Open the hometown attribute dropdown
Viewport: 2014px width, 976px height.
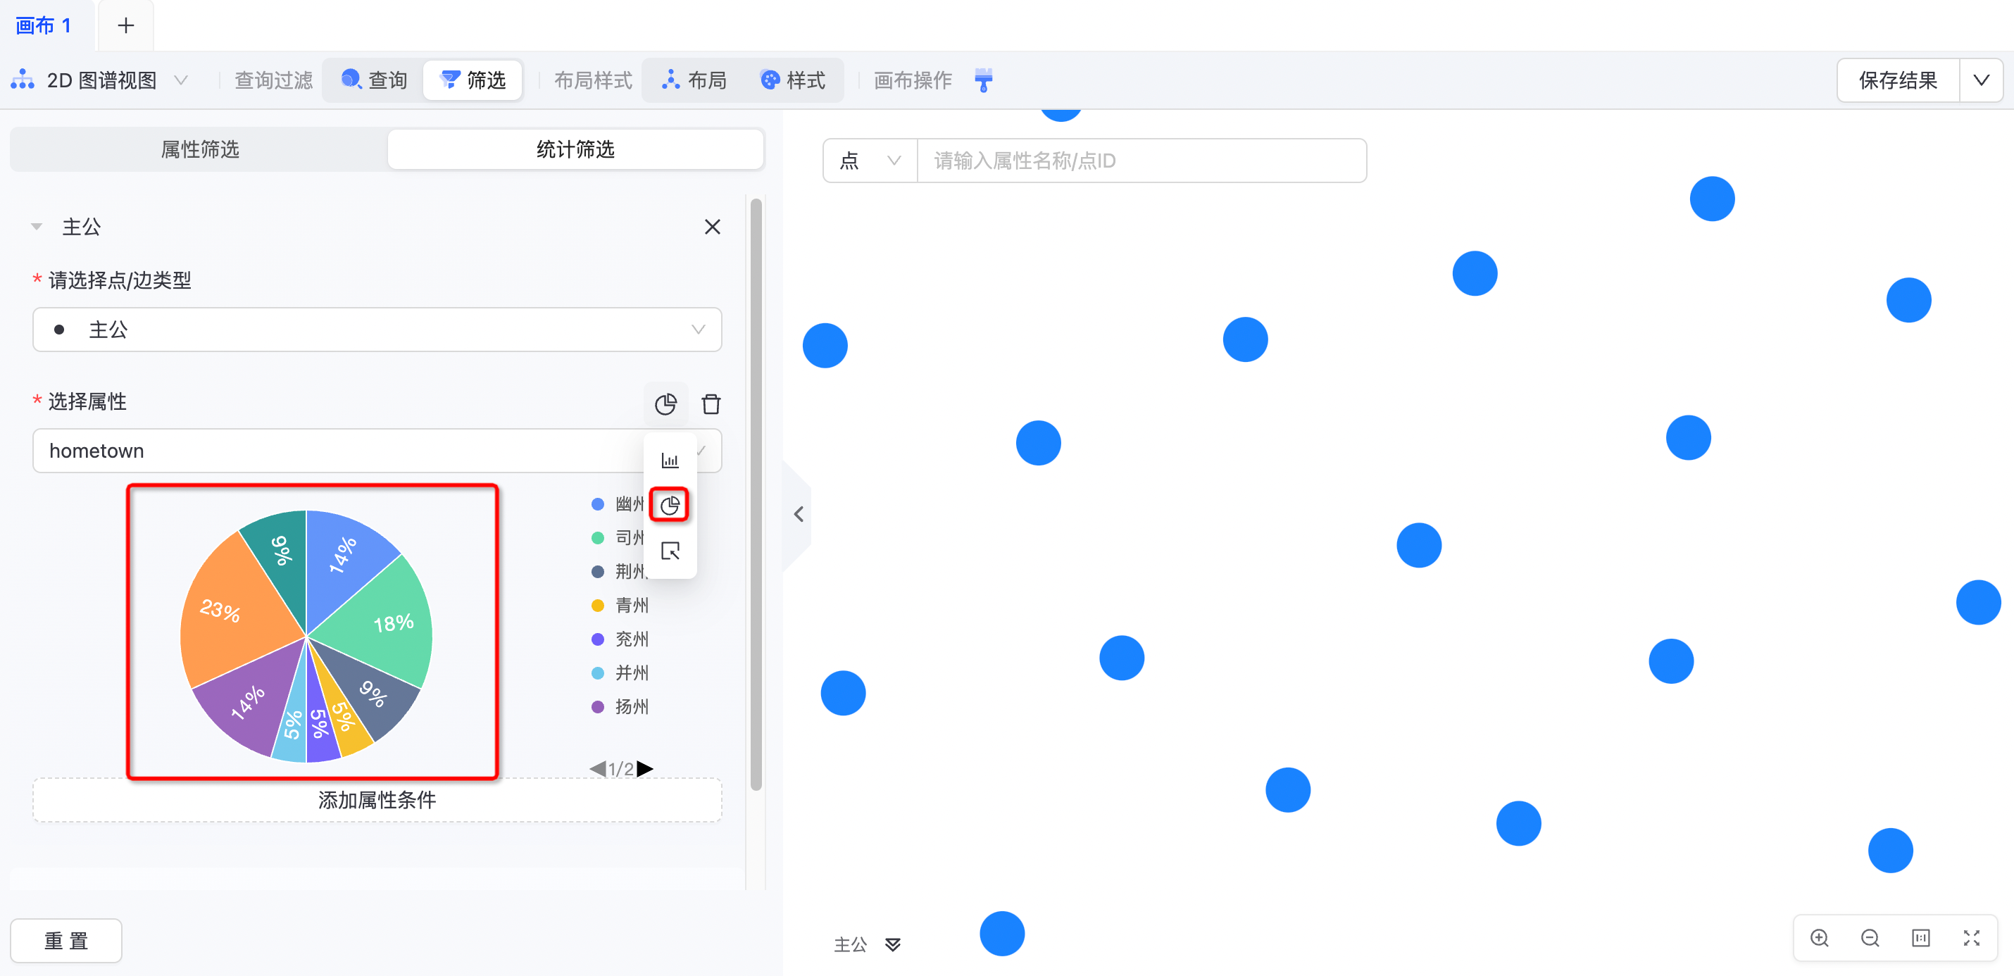(377, 451)
